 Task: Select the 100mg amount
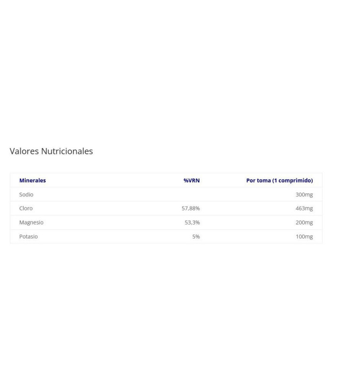point(304,237)
